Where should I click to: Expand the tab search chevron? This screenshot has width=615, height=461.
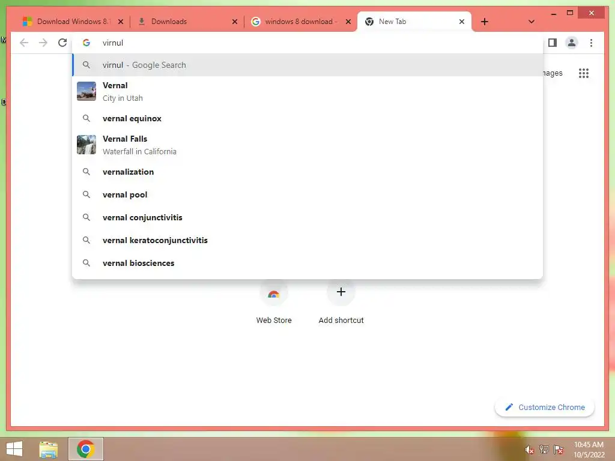pyautogui.click(x=531, y=22)
